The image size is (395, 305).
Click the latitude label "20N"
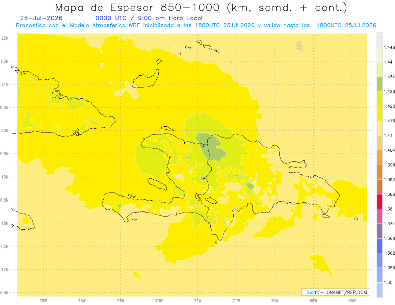pos(5,131)
